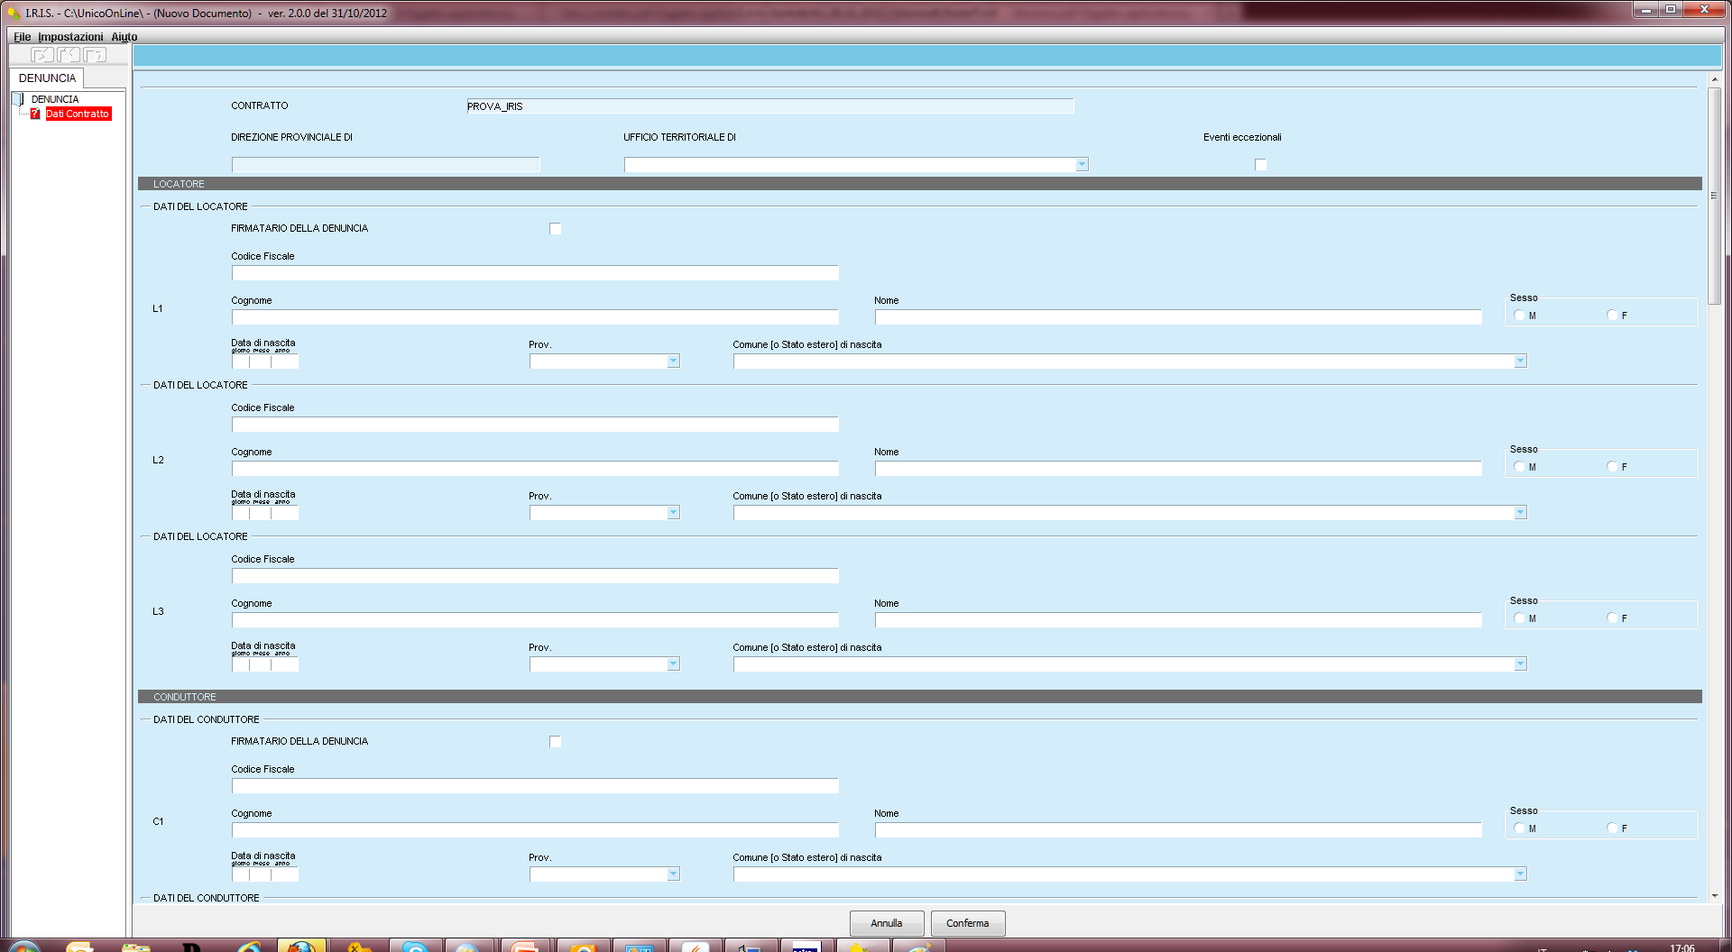Check Firmatario della denuncia for the Locatore
The height and width of the screenshot is (952, 1732).
click(x=555, y=229)
